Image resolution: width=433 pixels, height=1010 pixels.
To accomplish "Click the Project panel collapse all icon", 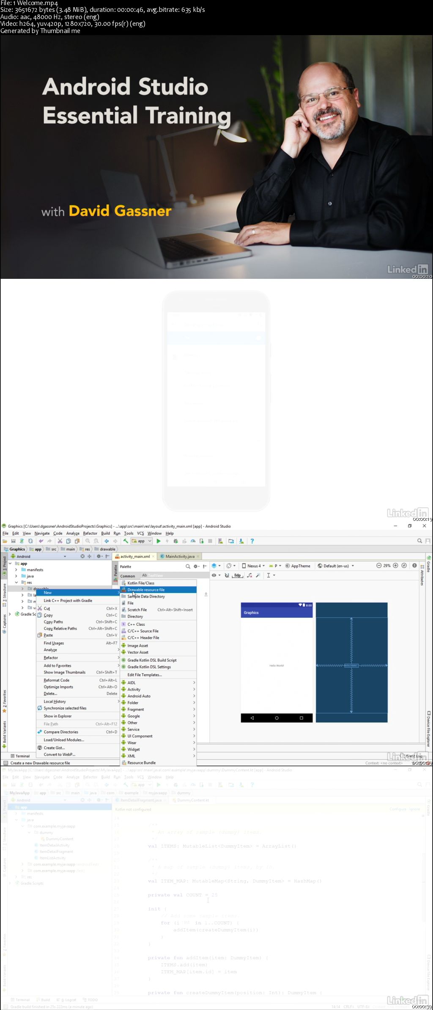I will (90, 556).
